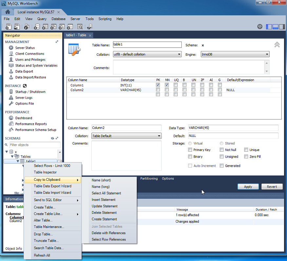The width and height of the screenshot is (287, 261).
Task: Open the Options File
Action: click(25, 103)
